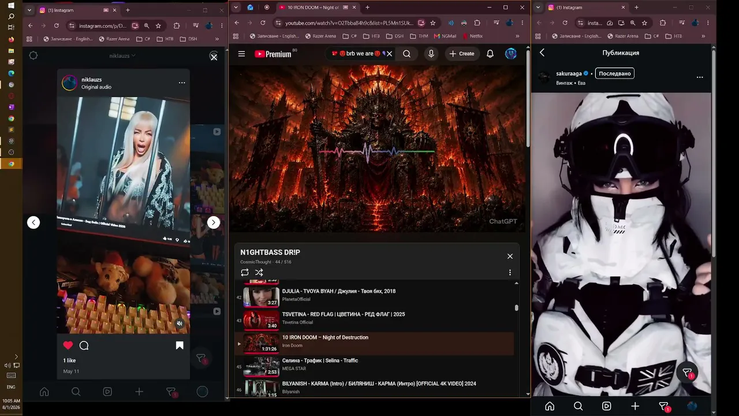Screen dimensions: 739x416
Task: Open the tab search dropdown in right window
Action: 538,8
